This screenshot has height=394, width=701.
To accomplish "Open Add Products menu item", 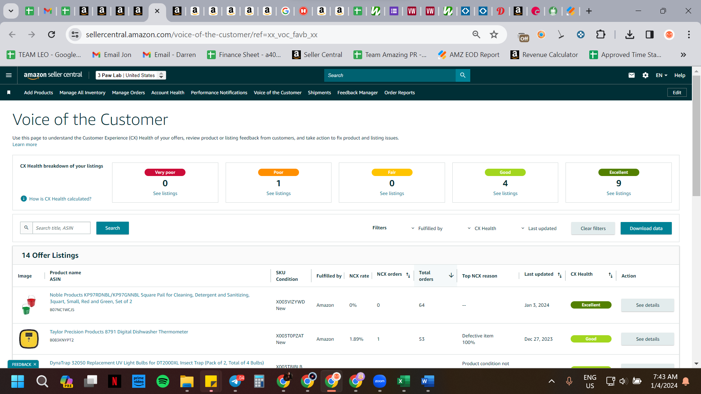I will click(x=38, y=93).
